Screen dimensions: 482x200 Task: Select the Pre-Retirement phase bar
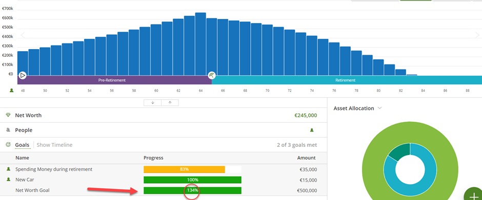click(x=115, y=80)
